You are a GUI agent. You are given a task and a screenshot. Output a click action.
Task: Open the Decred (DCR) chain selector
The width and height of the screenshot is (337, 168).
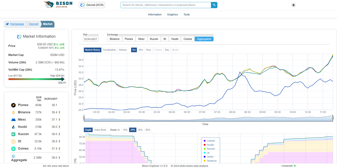(x=92, y=5)
